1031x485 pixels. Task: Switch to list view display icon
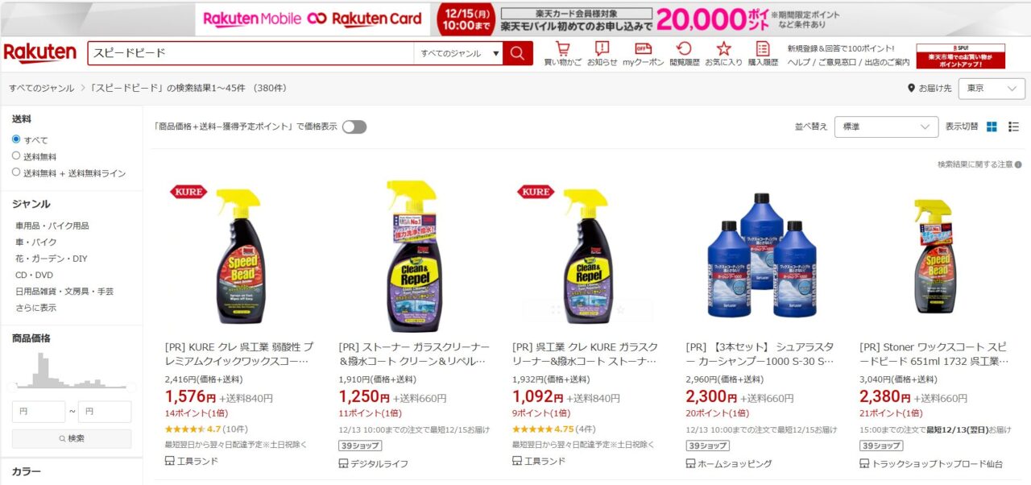click(1013, 126)
